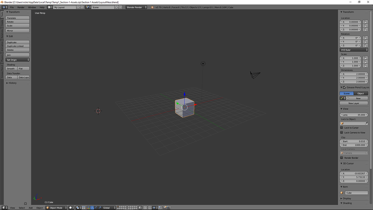Image resolution: width=373 pixels, height=210 pixels.
Task: Open the Object Mode dropdown
Action: [x=56, y=207]
